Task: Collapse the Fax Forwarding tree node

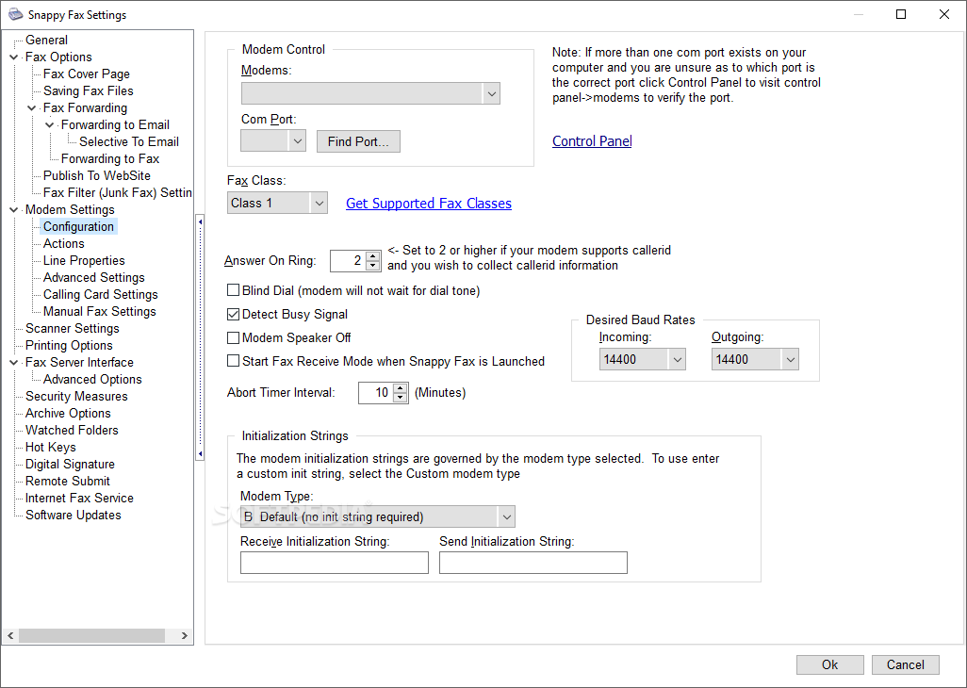Action: [32, 107]
